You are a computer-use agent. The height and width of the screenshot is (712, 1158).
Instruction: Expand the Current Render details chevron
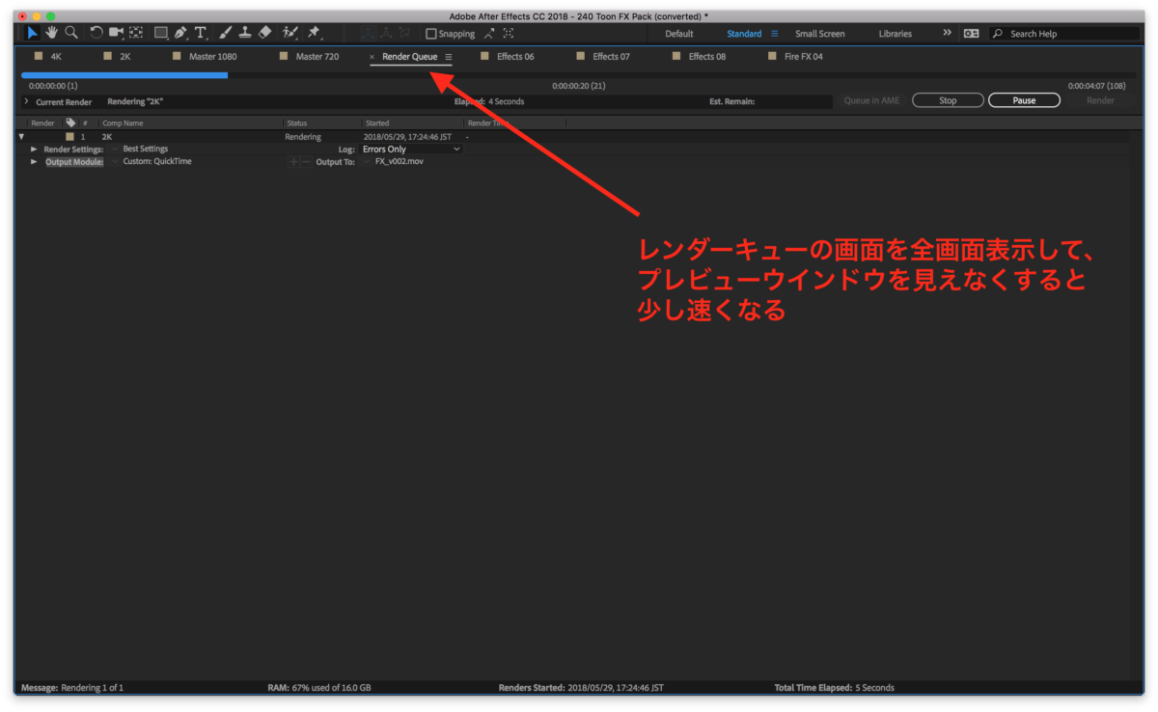click(26, 101)
